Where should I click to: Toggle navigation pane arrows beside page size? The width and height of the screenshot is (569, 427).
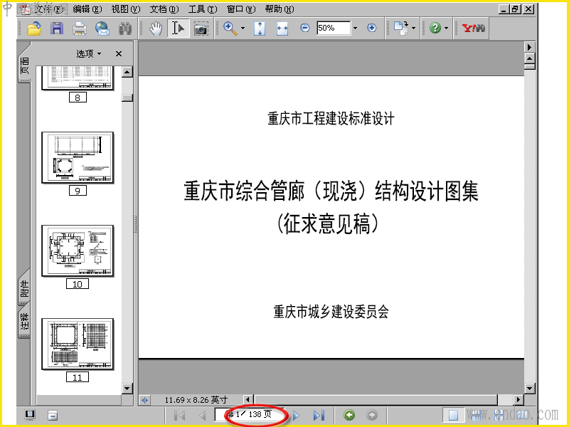pyautogui.click(x=145, y=400)
